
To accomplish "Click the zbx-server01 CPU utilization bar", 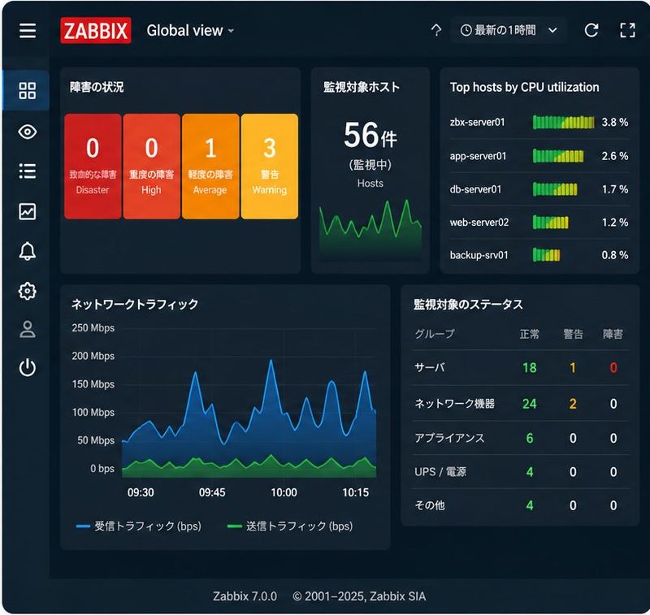I will [x=563, y=122].
